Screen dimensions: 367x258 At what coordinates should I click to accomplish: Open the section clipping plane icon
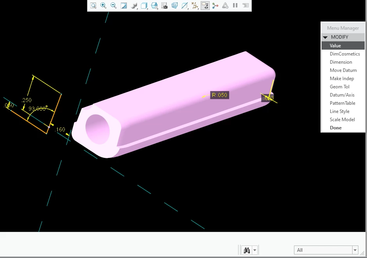tap(185, 5)
